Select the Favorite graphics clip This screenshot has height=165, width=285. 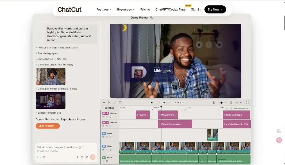pyautogui.click(x=143, y=115)
